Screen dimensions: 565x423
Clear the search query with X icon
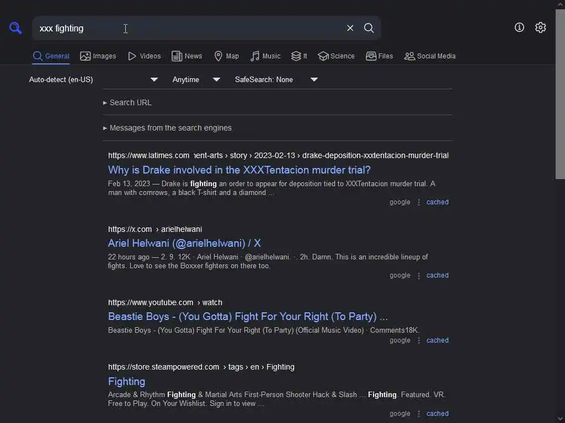click(x=350, y=28)
